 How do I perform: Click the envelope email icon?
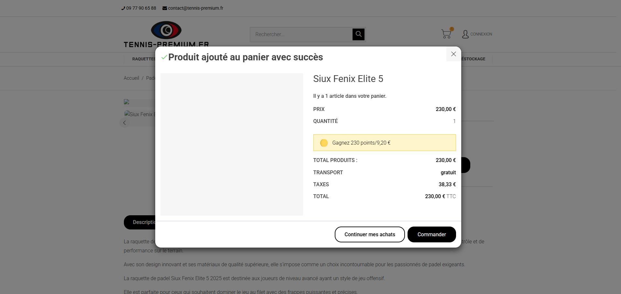(x=165, y=8)
